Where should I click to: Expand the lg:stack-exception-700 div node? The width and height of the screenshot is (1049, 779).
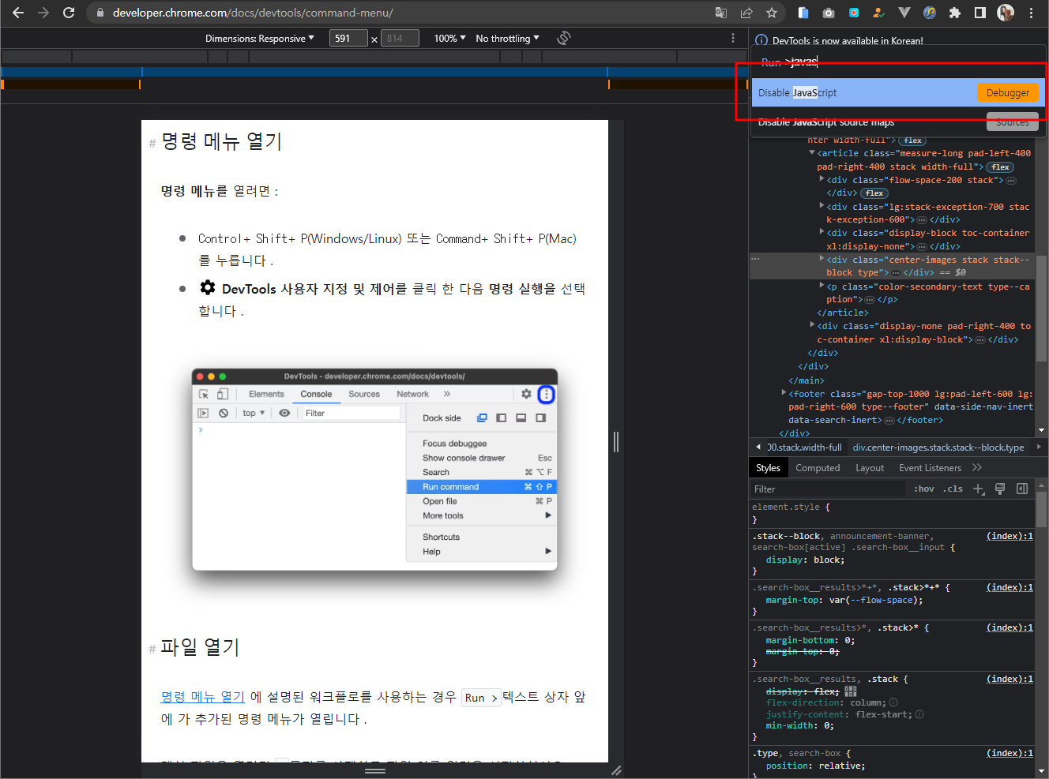coord(822,206)
